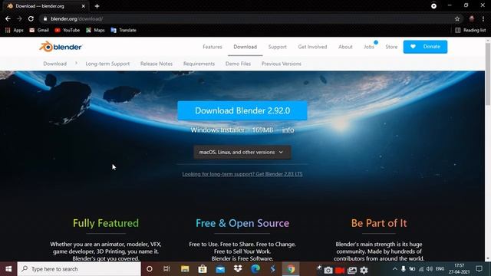Open the Gmail bookmark

pyautogui.click(x=39, y=30)
